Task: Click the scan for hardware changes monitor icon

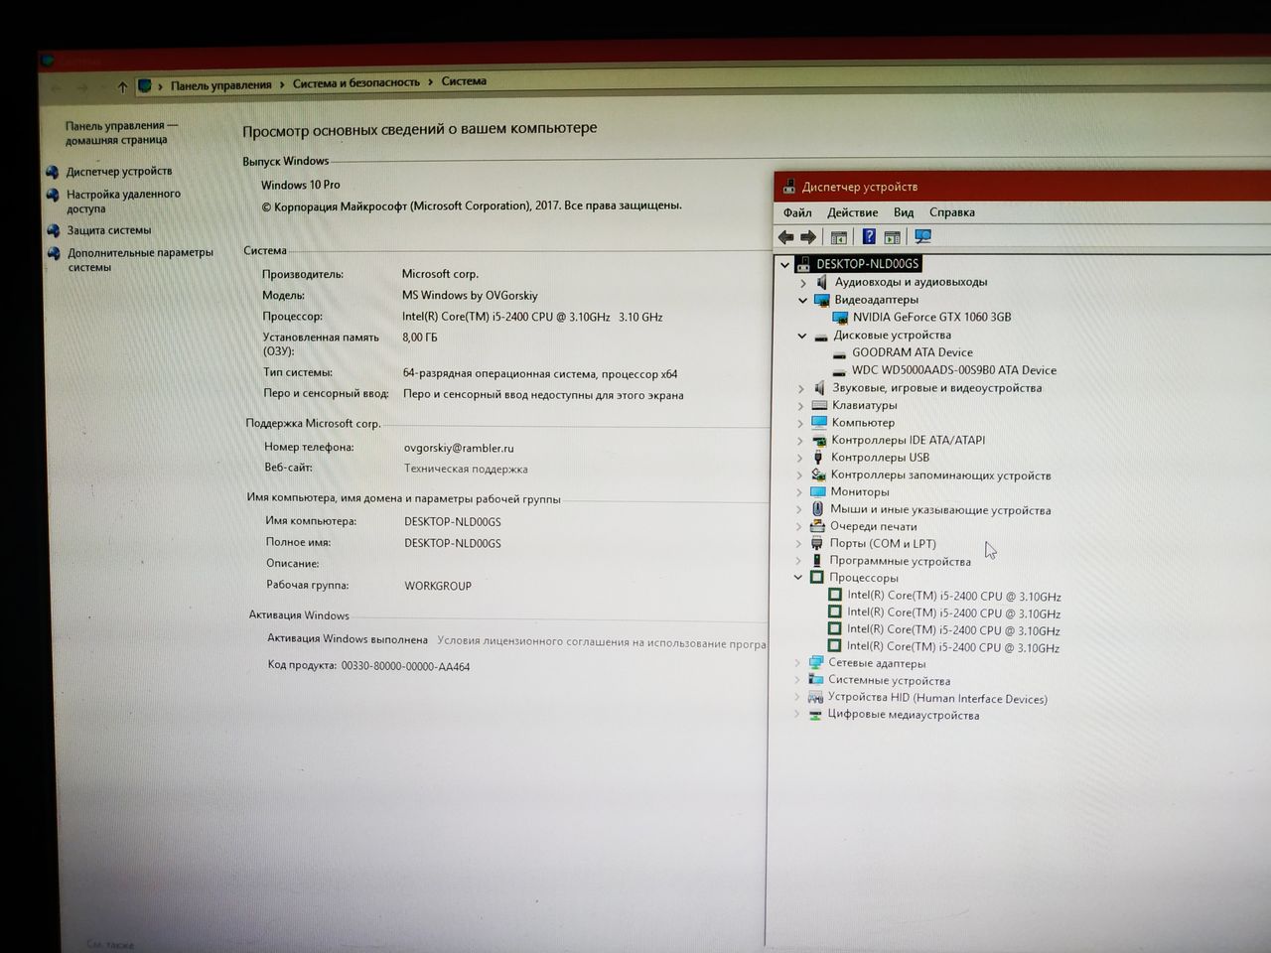Action: (923, 236)
